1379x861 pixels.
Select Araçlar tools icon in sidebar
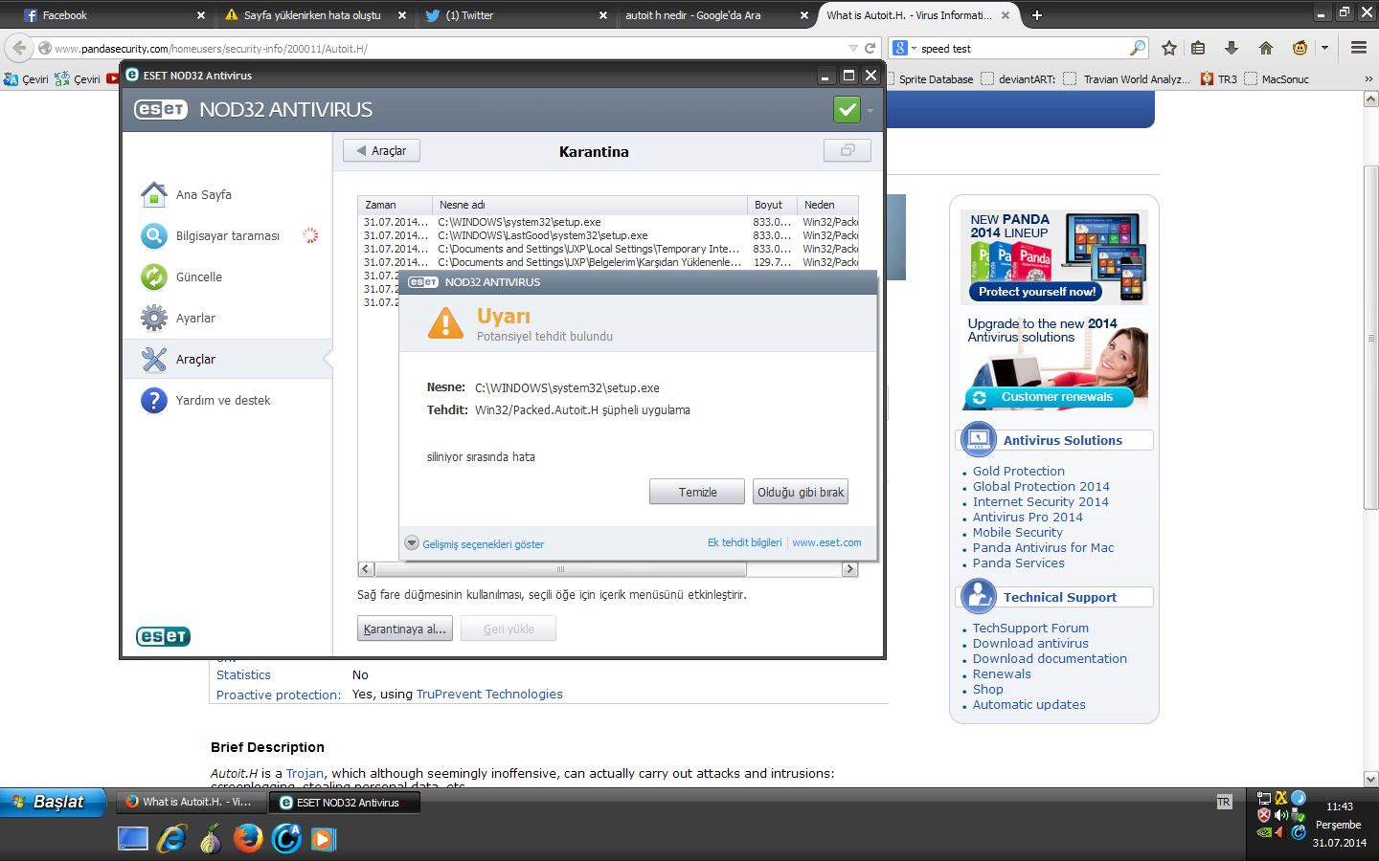(153, 359)
